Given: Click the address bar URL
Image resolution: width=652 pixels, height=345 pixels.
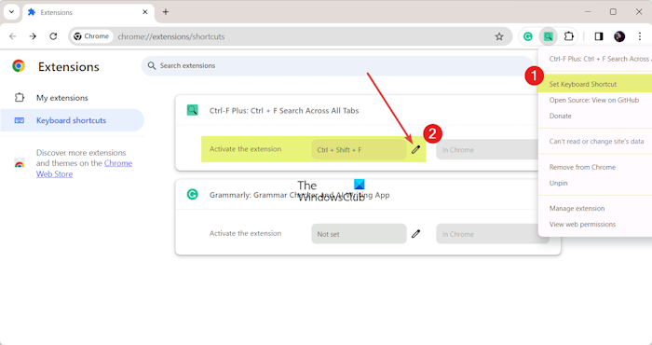Looking at the screenshot, I should click(170, 36).
